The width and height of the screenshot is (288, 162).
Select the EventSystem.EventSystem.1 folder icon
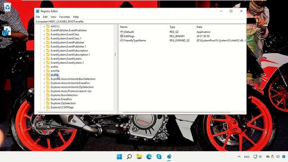(x=48, y=63)
